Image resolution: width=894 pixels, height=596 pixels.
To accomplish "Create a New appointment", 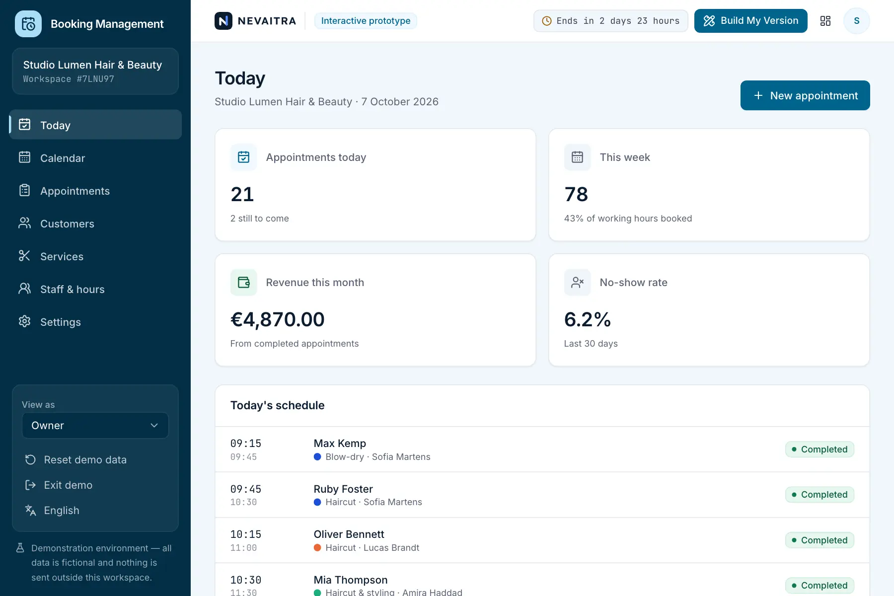I will tap(805, 95).
